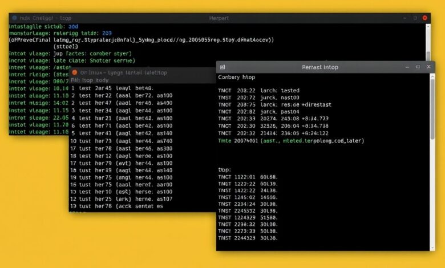
Task: Click the 'TNST 1422:22 24L38.' row
Action: pos(248,190)
